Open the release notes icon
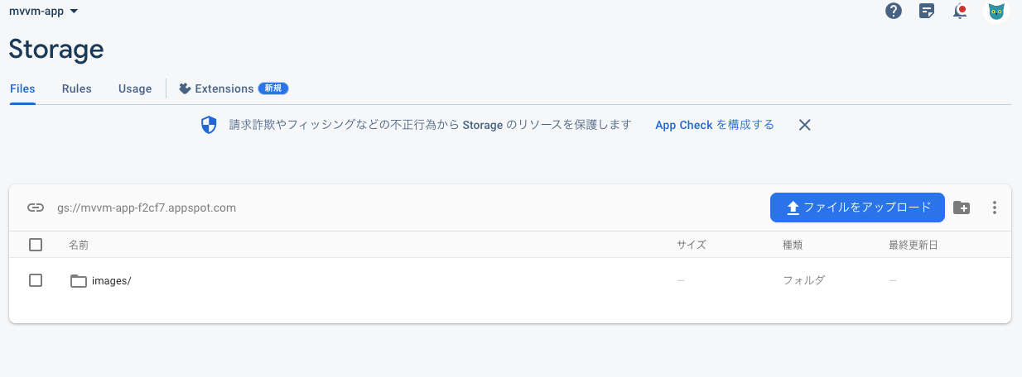 (x=927, y=12)
